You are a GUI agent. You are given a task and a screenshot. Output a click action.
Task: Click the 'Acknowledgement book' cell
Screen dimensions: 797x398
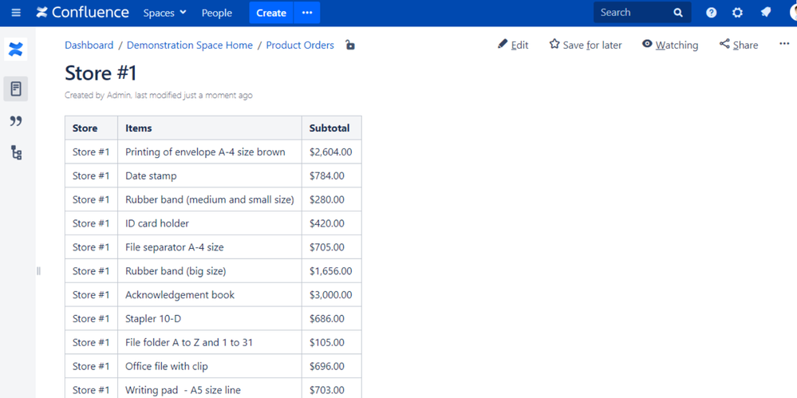coord(210,295)
